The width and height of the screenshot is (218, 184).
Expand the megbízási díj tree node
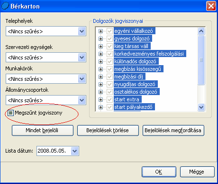click(100, 77)
